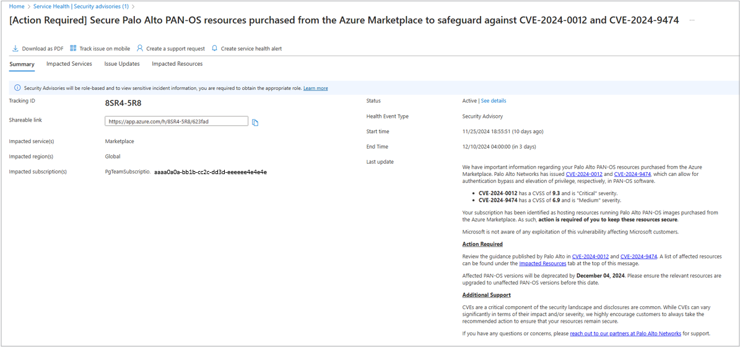Click the Impacted subscription(s) label
Image resolution: width=740 pixels, height=347 pixels.
click(x=38, y=172)
